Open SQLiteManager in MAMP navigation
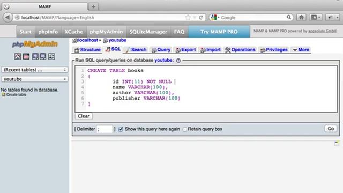Screen dimensions: 343x193 pyautogui.click(x=148, y=32)
